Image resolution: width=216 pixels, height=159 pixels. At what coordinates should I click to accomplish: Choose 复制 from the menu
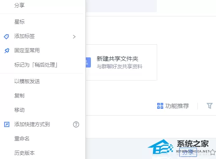coord(19,95)
